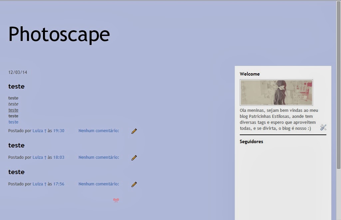Click the 12/03/14 date header
Image resolution: width=341 pixels, height=220 pixels.
[x=18, y=73]
